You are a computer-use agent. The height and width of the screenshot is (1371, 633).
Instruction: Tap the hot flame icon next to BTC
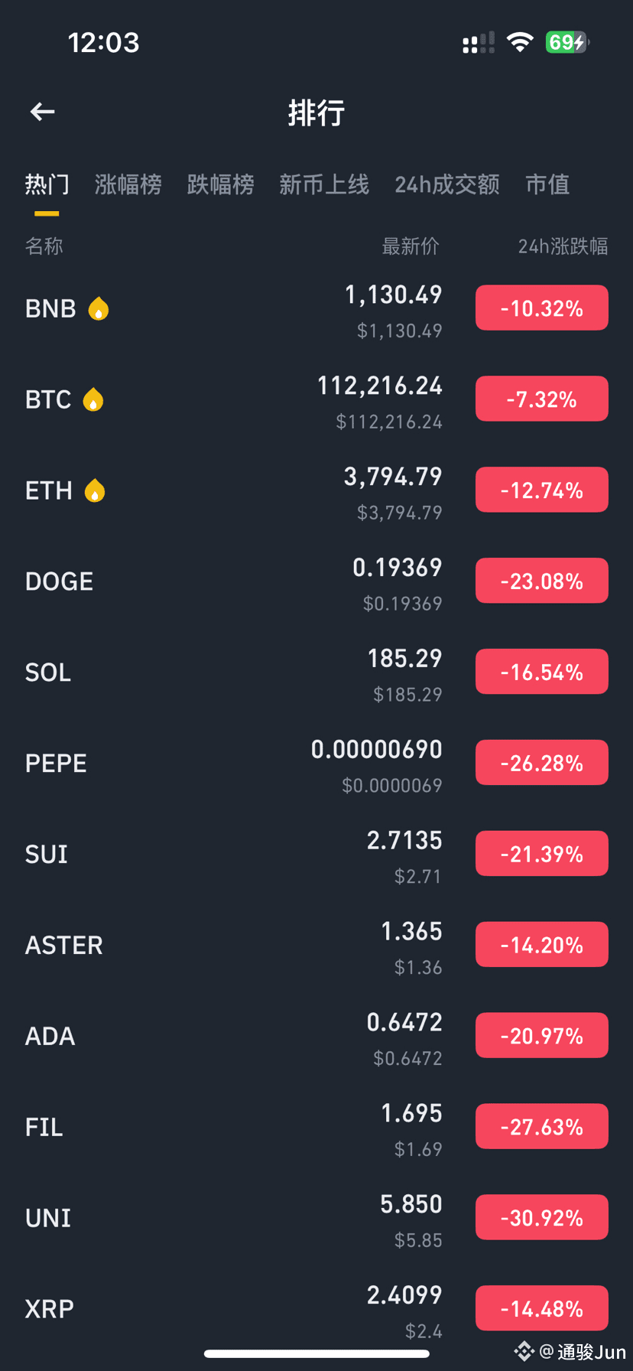pyautogui.click(x=93, y=400)
